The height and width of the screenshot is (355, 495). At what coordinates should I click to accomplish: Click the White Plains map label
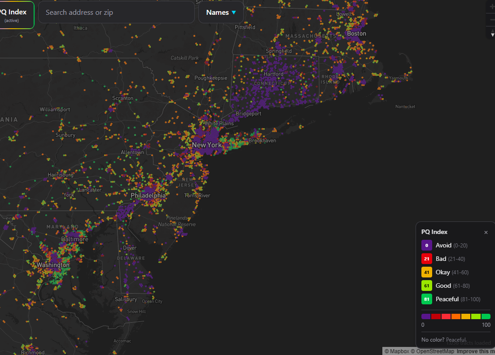(219, 123)
